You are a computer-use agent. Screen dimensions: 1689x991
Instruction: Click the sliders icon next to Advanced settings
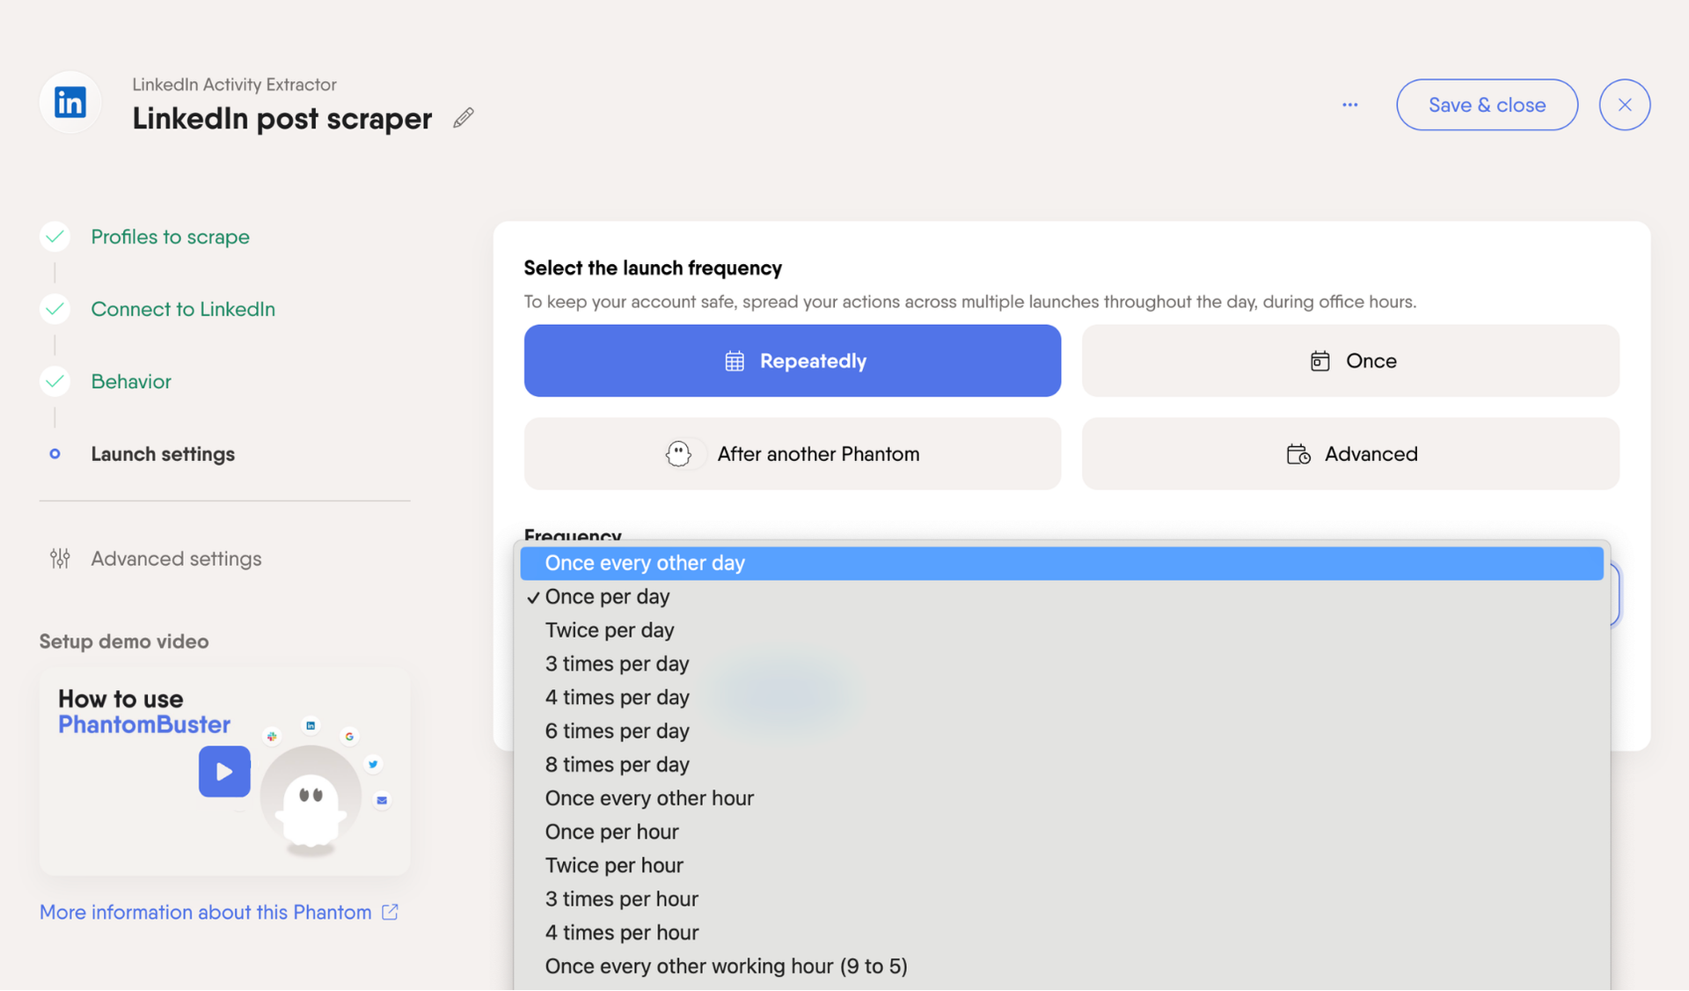(59, 558)
